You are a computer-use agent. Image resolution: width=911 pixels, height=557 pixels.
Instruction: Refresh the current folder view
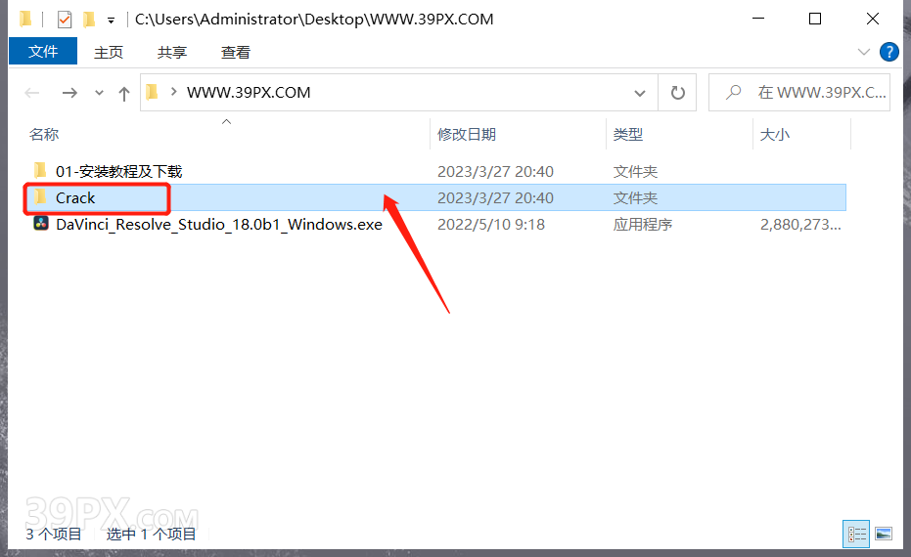(x=677, y=93)
